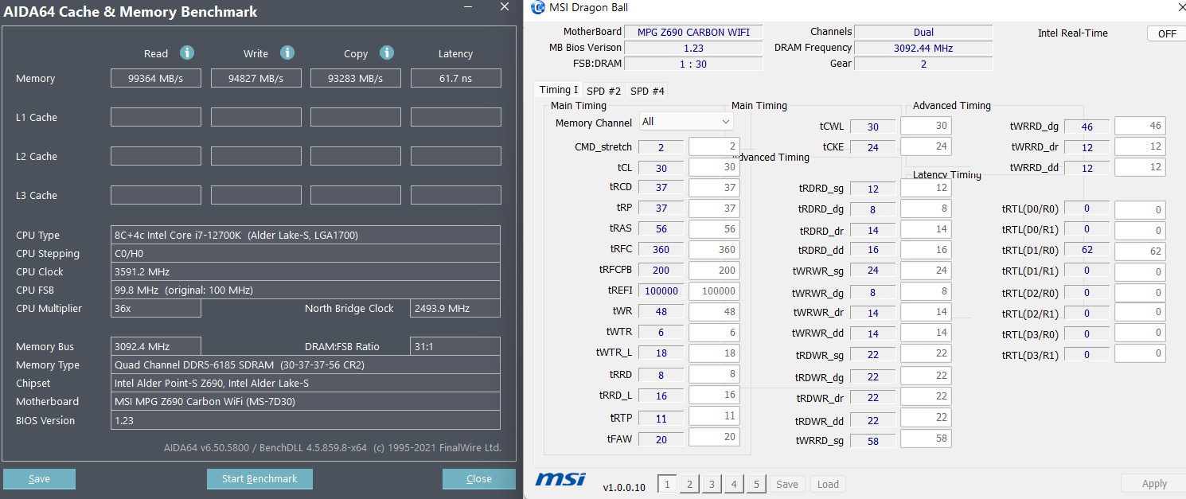The height and width of the screenshot is (499, 1186).
Task: Click the tRAS editable input field
Action: coord(714,229)
